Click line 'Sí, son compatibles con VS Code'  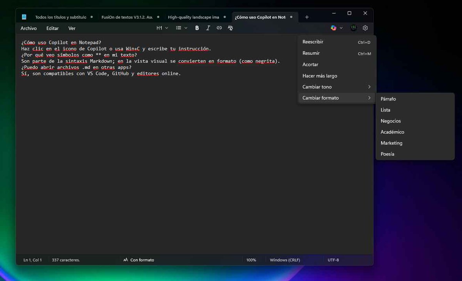[x=101, y=74]
